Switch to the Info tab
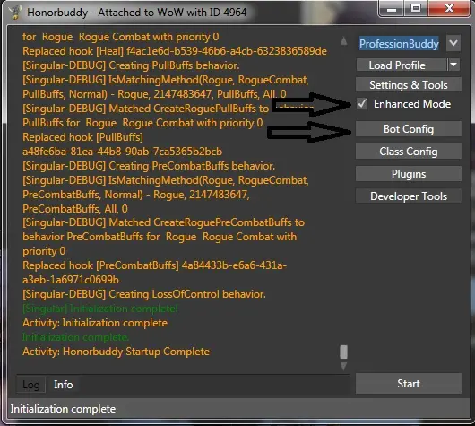 pyautogui.click(x=64, y=385)
